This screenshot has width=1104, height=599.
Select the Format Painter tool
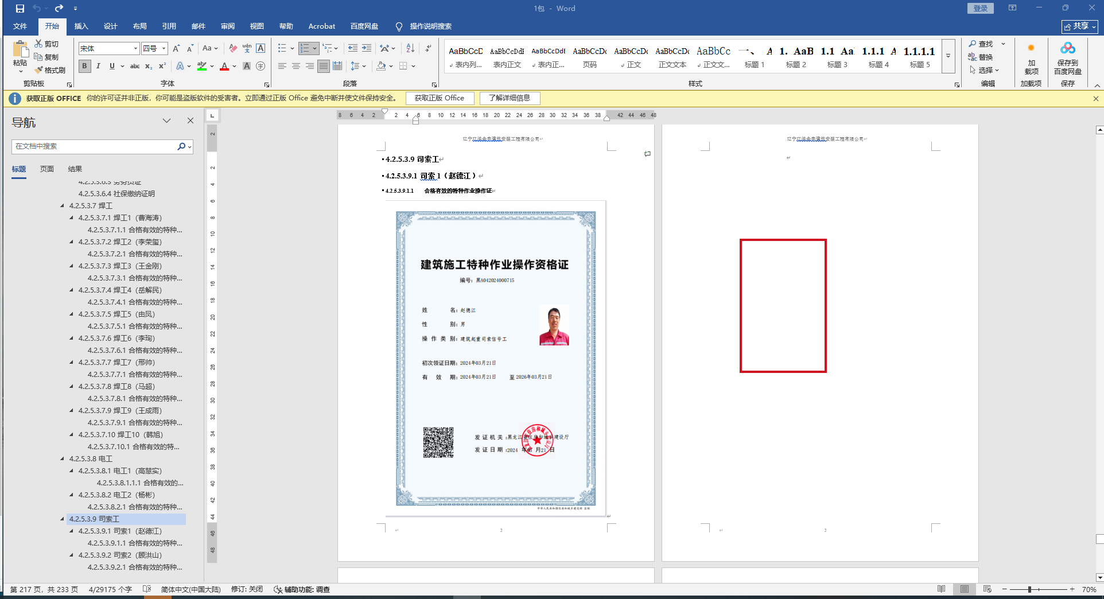tap(50, 70)
